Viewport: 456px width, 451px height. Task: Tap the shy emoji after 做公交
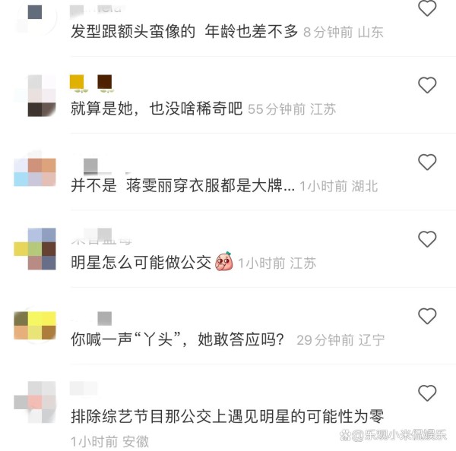click(223, 261)
